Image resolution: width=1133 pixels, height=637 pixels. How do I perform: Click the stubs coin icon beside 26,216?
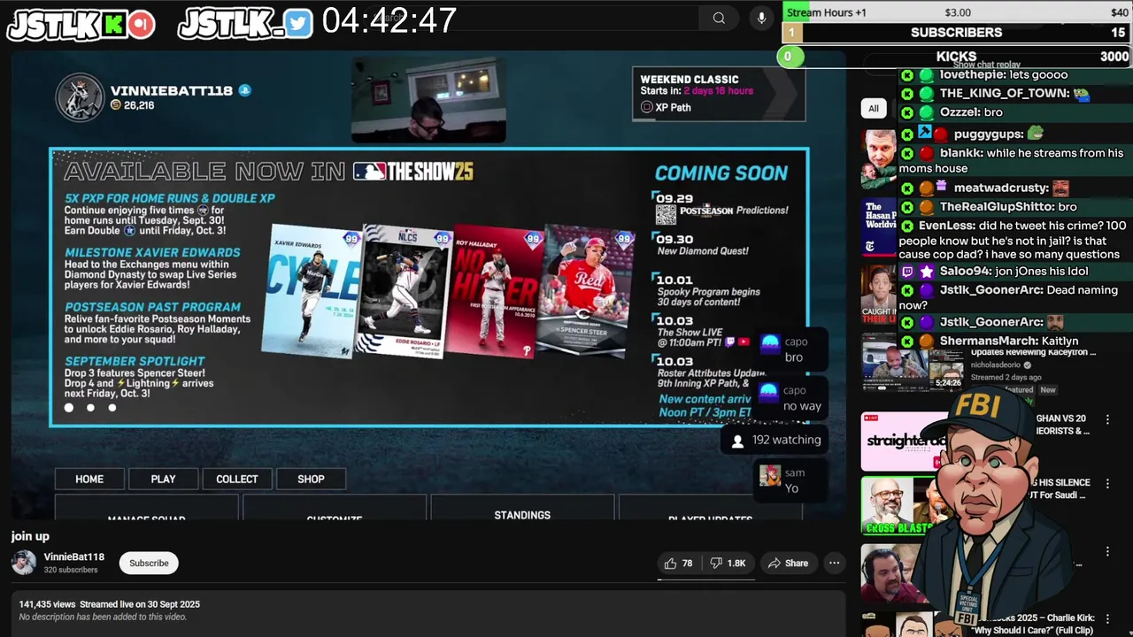click(116, 105)
